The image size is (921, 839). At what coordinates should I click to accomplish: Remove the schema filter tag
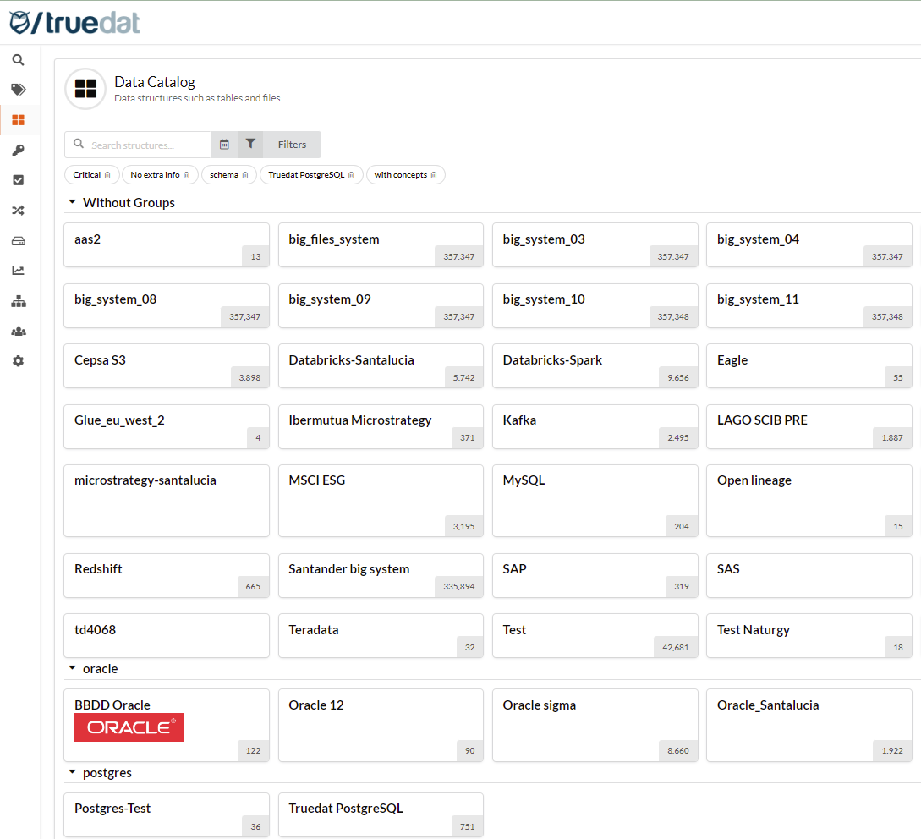(245, 175)
